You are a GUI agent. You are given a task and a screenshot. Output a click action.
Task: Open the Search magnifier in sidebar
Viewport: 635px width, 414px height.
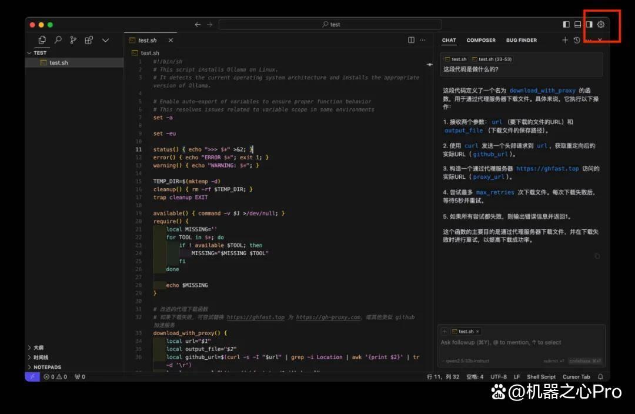(x=58, y=40)
